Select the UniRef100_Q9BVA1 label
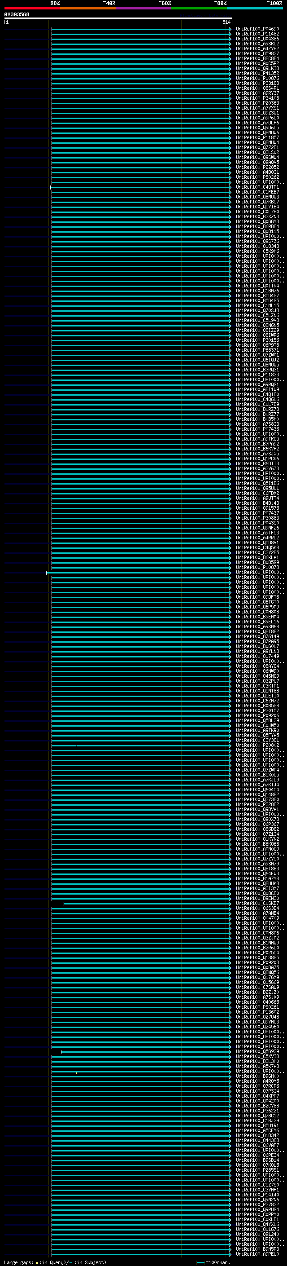 tap(257, 809)
